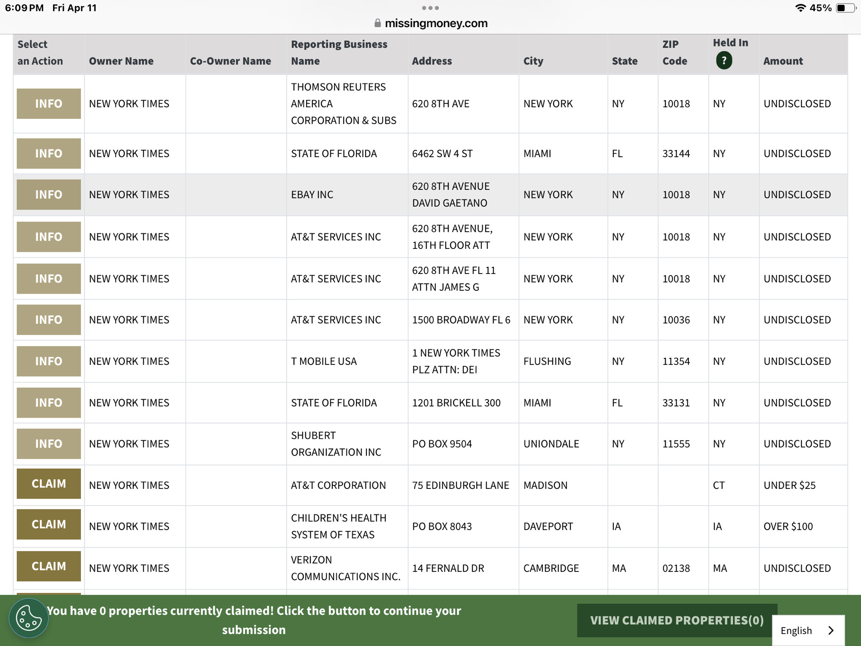Image resolution: width=861 pixels, height=646 pixels.
Task: Click INFO for State of Florida 6462 SW 4 ST row
Action: click(49, 153)
